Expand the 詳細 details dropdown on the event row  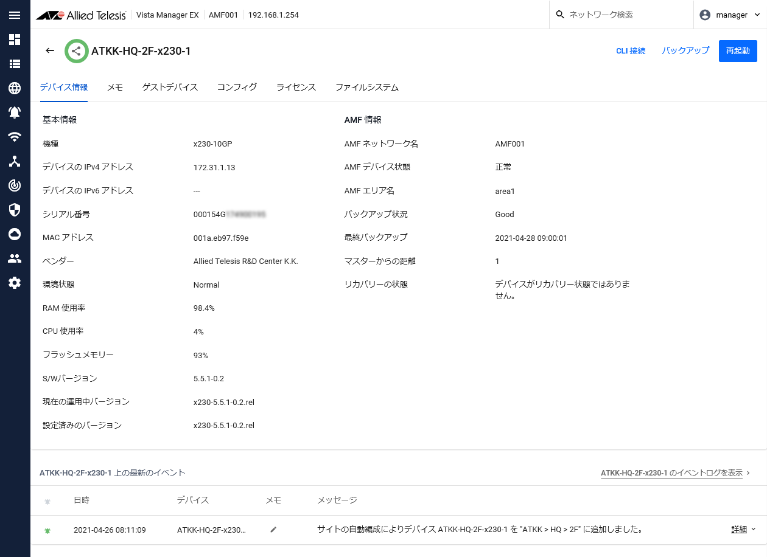[739, 530]
